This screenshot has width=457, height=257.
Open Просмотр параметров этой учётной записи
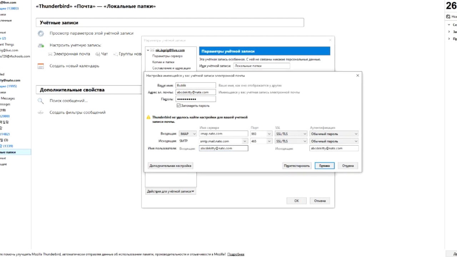91,33
